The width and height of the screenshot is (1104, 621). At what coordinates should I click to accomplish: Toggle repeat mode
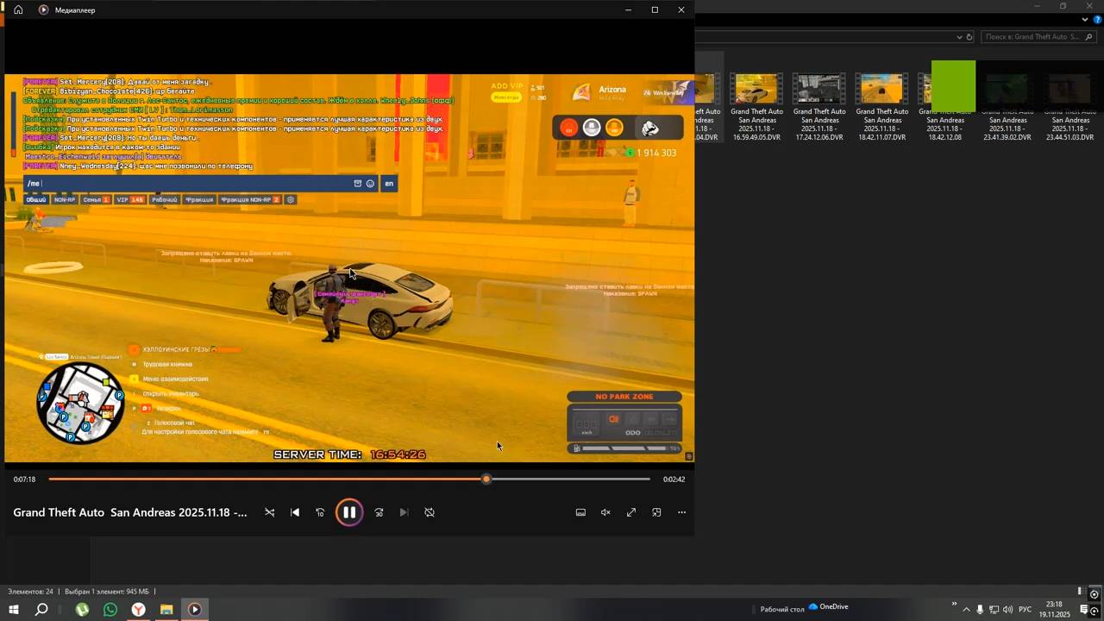[x=430, y=512]
